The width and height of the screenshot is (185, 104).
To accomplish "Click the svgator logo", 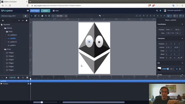I will [x=7, y=11].
